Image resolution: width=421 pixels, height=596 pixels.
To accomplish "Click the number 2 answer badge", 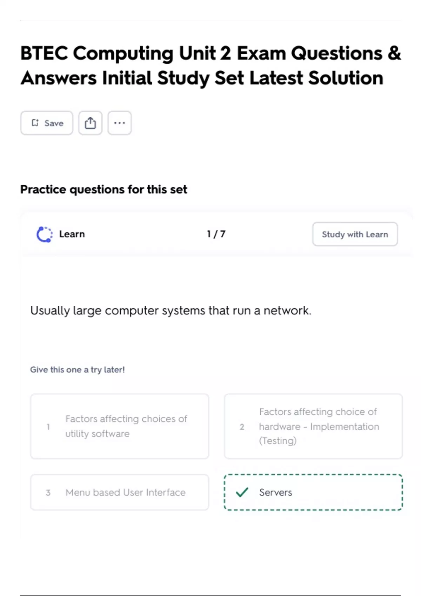I will [242, 427].
